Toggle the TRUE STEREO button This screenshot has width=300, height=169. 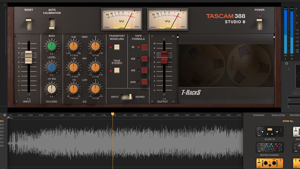coord(117,70)
